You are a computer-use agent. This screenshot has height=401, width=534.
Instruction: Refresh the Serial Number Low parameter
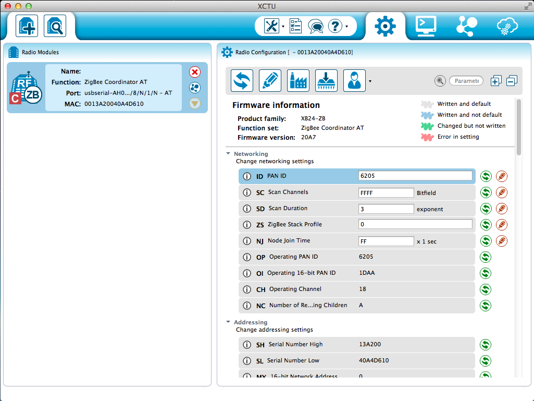pos(486,361)
